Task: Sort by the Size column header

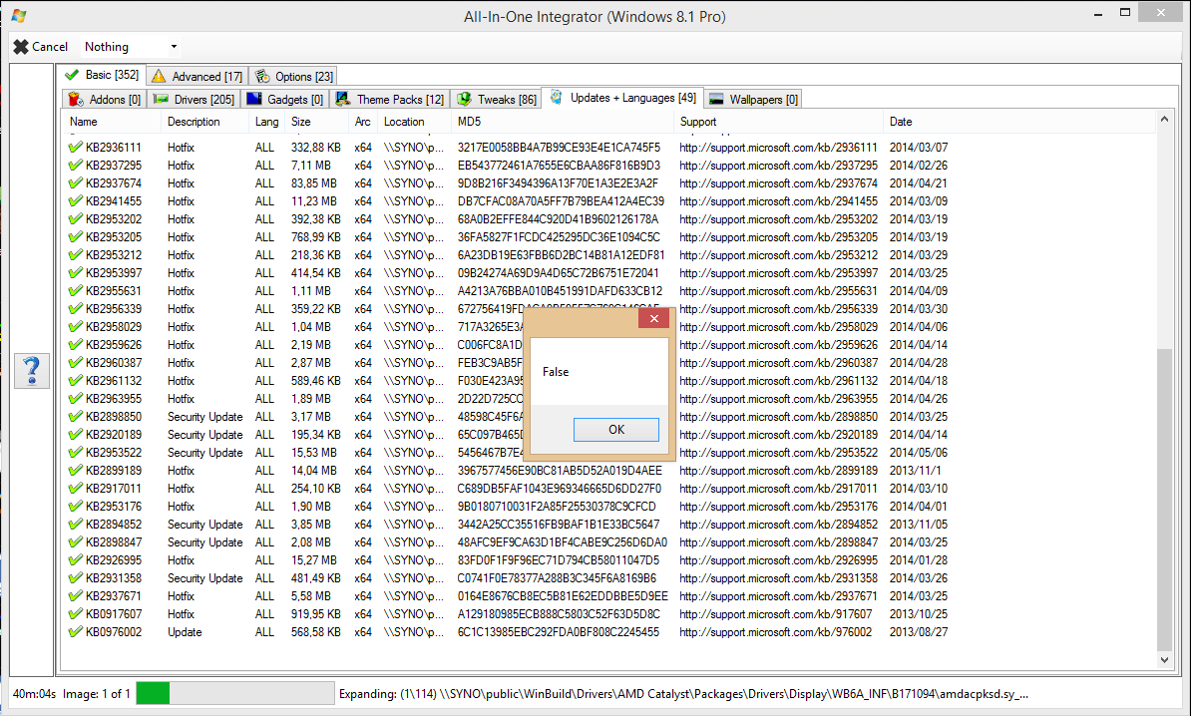Action: pyautogui.click(x=317, y=122)
